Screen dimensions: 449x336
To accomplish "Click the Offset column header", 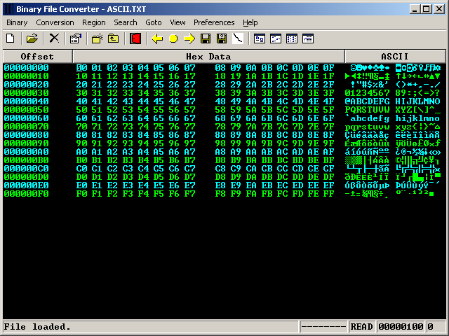I will pos(37,57).
